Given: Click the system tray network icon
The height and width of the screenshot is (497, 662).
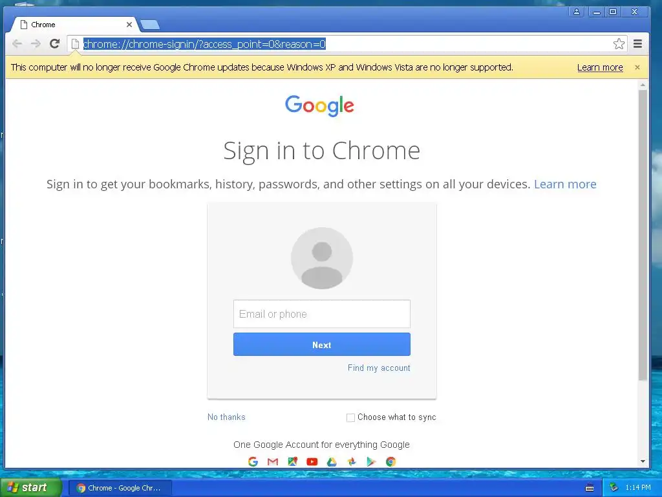Looking at the screenshot, I should coord(614,488).
